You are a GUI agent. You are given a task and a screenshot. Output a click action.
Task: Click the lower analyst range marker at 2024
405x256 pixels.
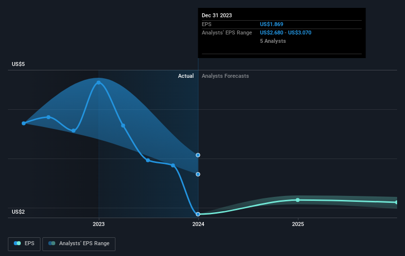click(198, 174)
